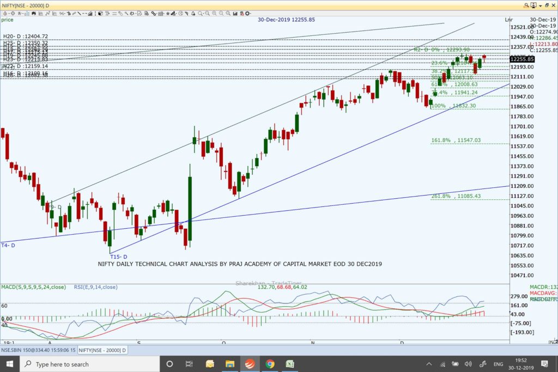Image resolution: width=558 pixels, height=372 pixels.
Task: Toggle the Lnr price scale label
Action: pyautogui.click(x=509, y=20)
